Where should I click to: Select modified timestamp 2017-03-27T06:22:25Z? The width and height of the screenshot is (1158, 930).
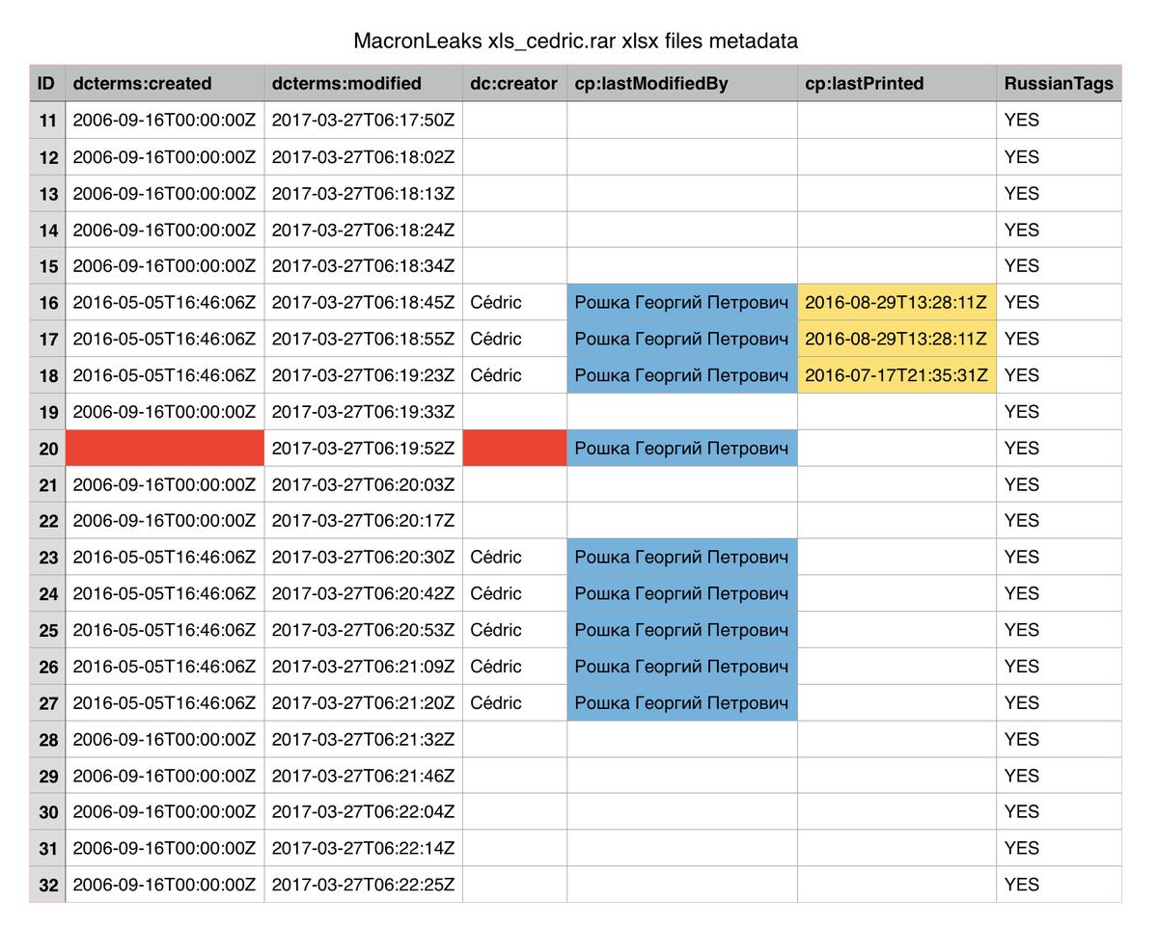pyautogui.click(x=363, y=885)
